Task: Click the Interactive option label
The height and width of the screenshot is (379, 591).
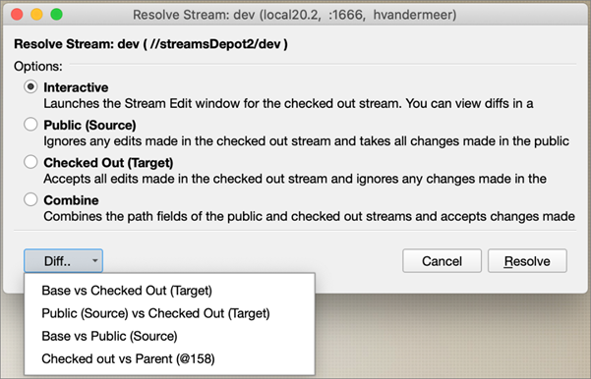Action: point(76,87)
